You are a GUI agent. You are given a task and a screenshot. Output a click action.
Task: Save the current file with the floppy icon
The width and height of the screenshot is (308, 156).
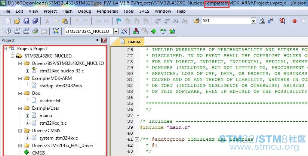[26, 21]
